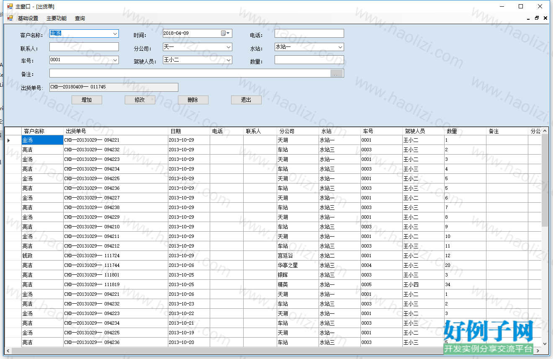
Task: Click the main window app icon in the title bar
Action: point(10,6)
